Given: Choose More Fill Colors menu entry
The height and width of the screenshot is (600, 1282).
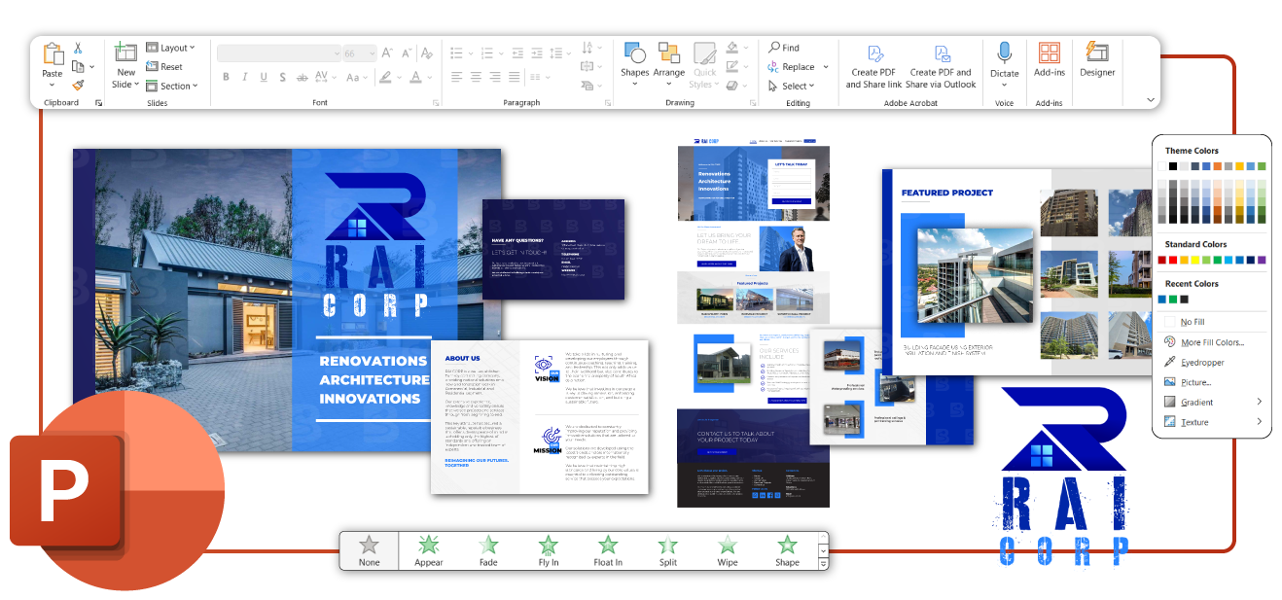Looking at the screenshot, I should (1211, 342).
